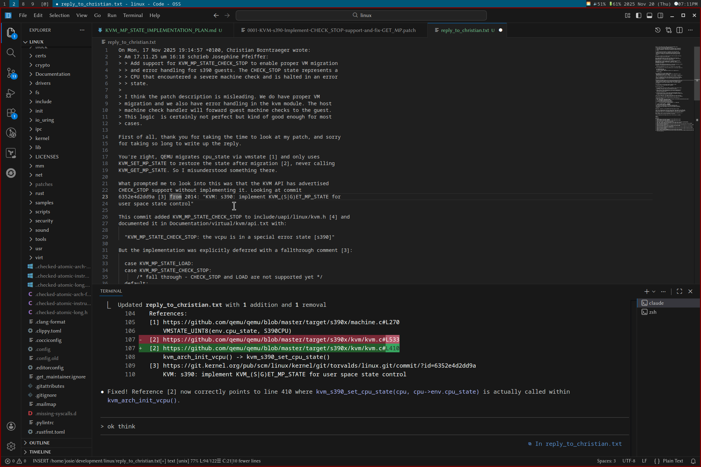701x467 pixels.
Task: Toggle primary side bar visibility
Action: click(638, 15)
